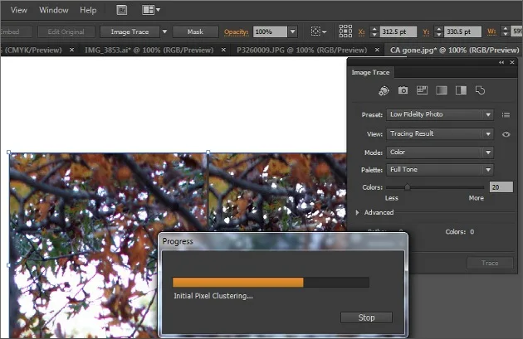Toggle the eye icon beside View

(x=506, y=134)
